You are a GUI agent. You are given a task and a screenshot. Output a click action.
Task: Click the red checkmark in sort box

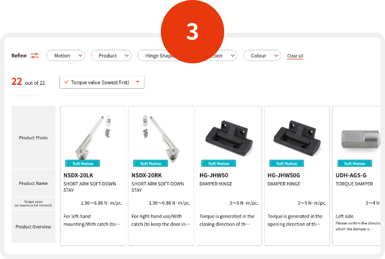66,82
